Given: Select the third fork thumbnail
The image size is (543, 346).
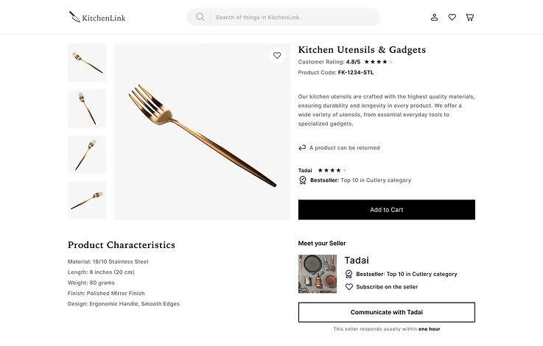Looking at the screenshot, I should click(87, 155).
